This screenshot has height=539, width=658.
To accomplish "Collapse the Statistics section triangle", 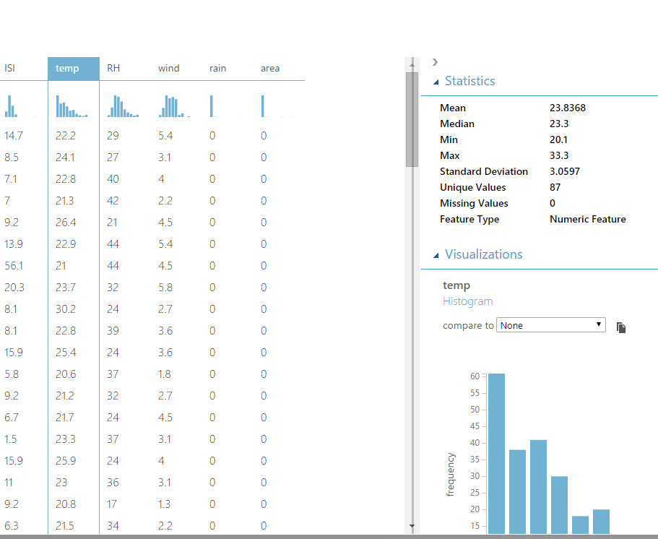I will click(436, 82).
